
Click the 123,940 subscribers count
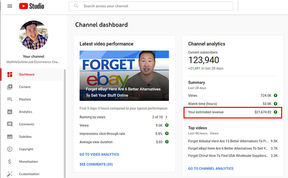point(203,60)
